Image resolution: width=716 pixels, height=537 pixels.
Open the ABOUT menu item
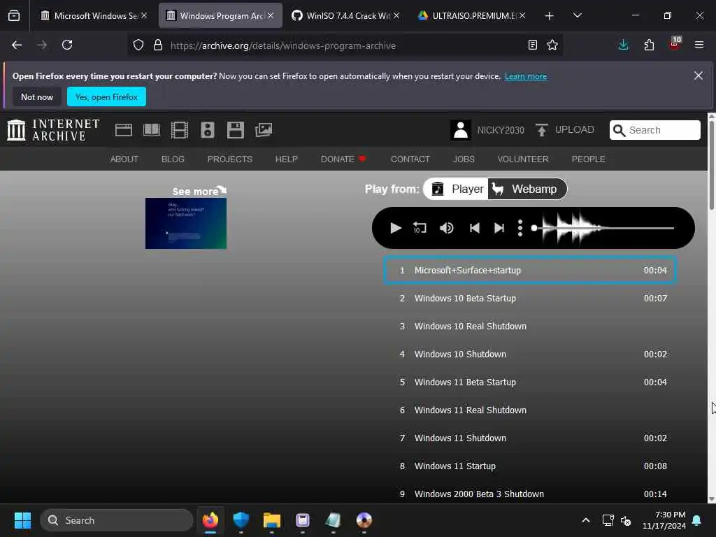(x=124, y=159)
